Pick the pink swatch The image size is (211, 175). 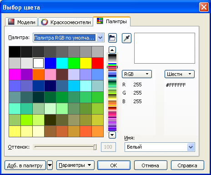(50, 75)
